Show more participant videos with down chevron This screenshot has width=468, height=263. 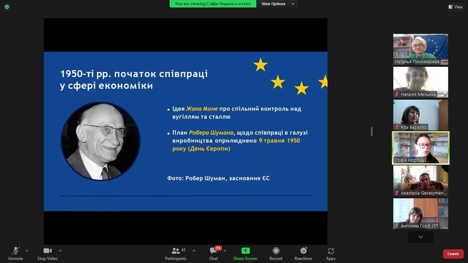click(x=421, y=237)
